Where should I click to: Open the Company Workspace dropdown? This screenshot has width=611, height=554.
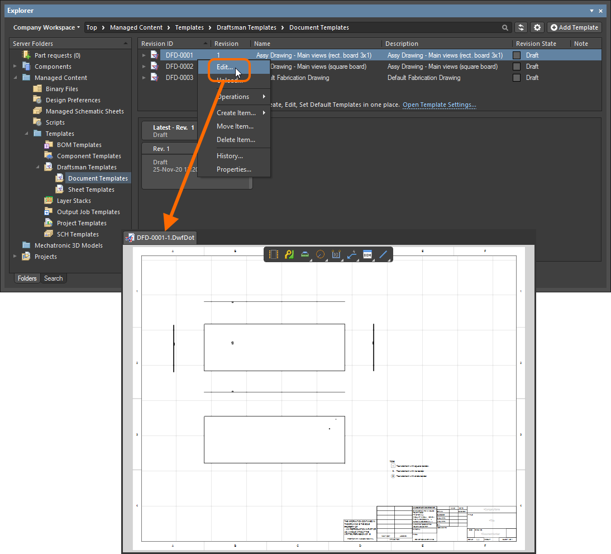click(x=46, y=27)
